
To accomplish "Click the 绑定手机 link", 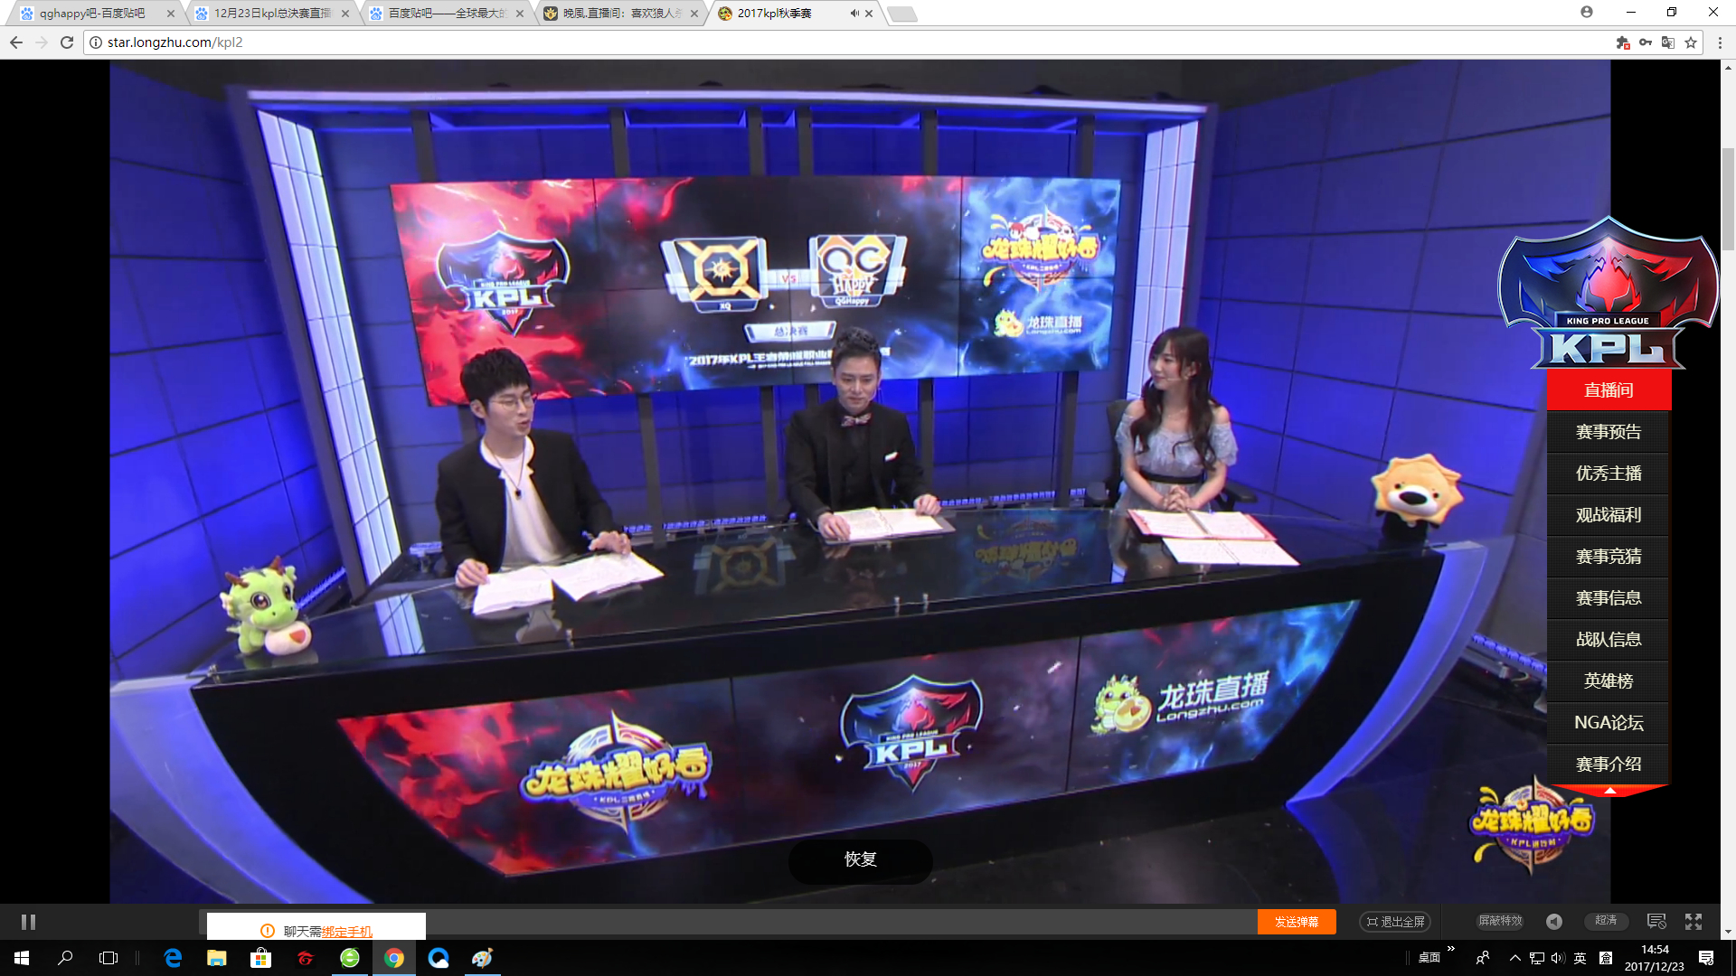I will click(346, 932).
